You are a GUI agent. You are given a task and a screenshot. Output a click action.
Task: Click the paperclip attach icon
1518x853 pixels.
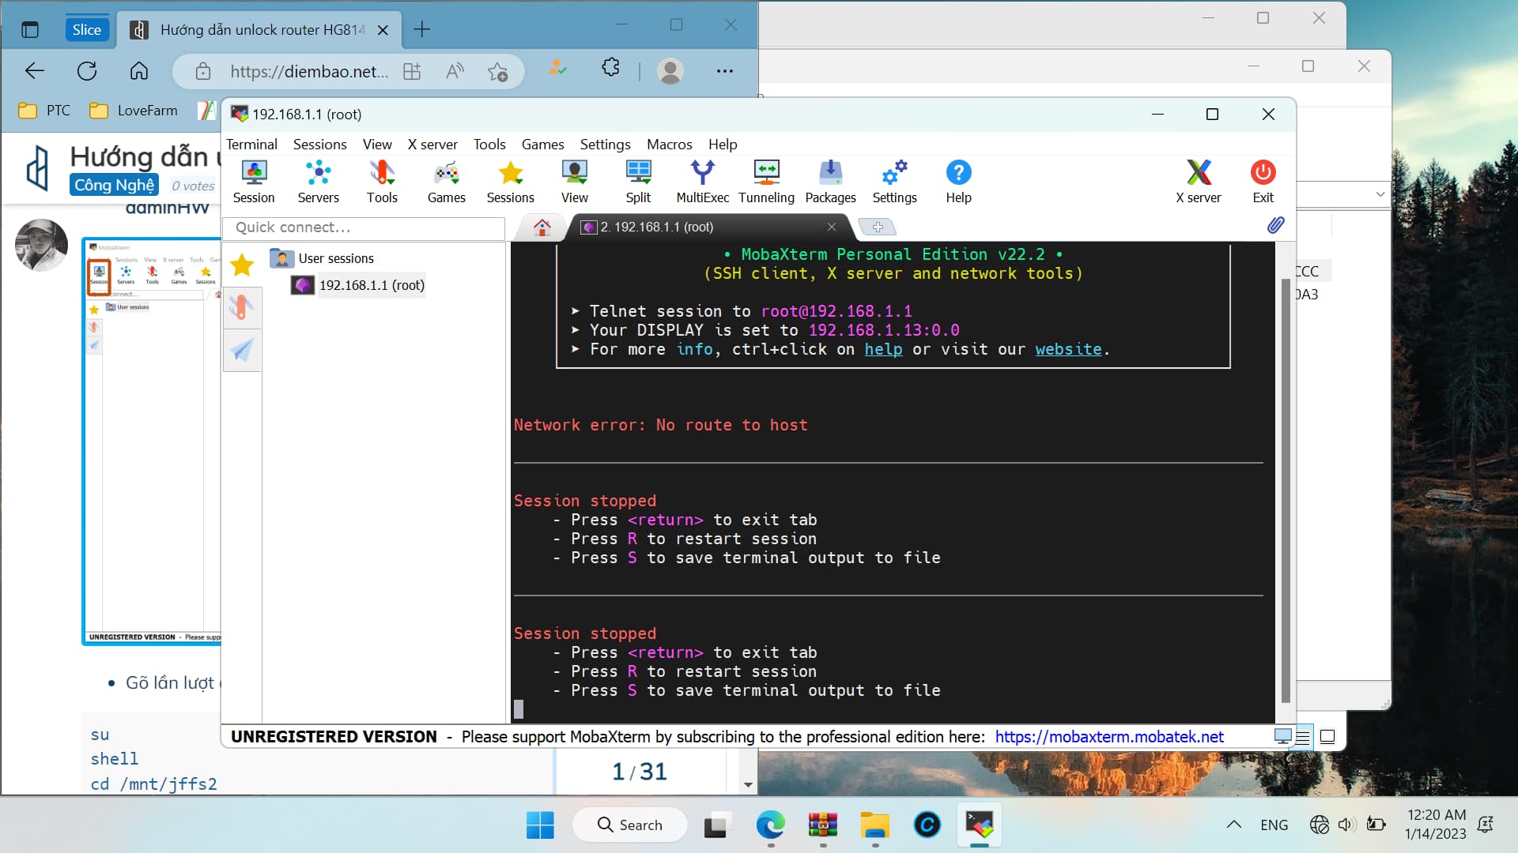coord(1275,226)
